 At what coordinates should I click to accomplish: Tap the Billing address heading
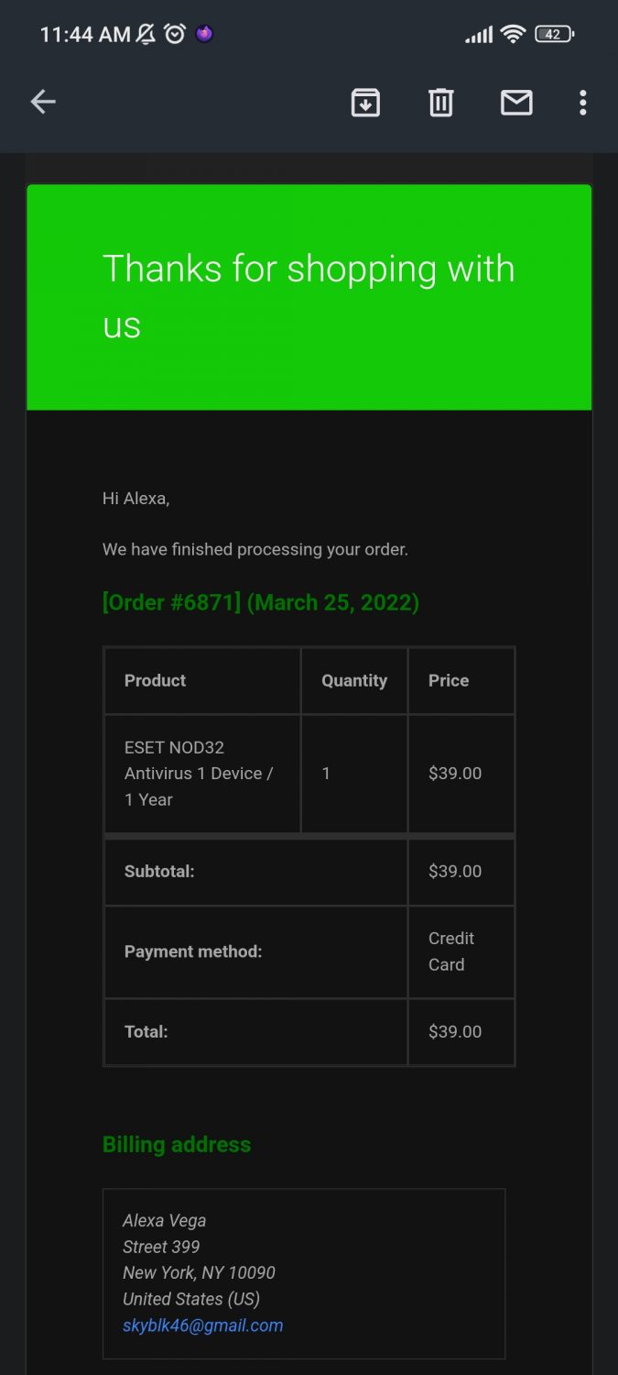(177, 1144)
